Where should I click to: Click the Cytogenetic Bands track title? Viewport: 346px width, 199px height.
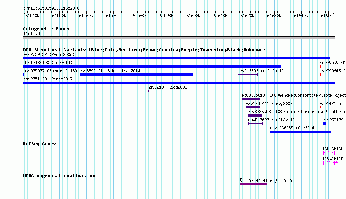(x=46, y=29)
